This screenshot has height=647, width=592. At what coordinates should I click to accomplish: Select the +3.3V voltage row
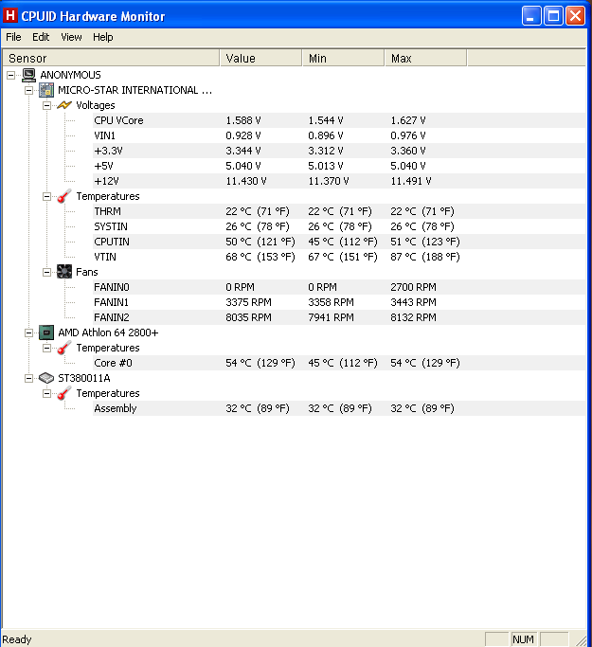tap(339, 151)
